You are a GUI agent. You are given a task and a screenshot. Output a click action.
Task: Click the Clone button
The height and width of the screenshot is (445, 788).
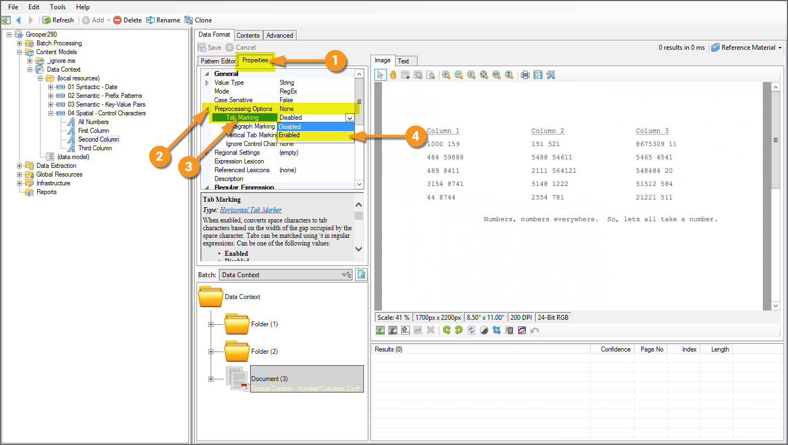pyautogui.click(x=198, y=20)
